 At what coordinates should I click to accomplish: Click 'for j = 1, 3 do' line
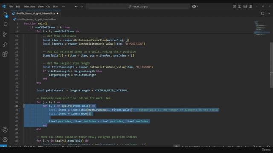point(48,102)
